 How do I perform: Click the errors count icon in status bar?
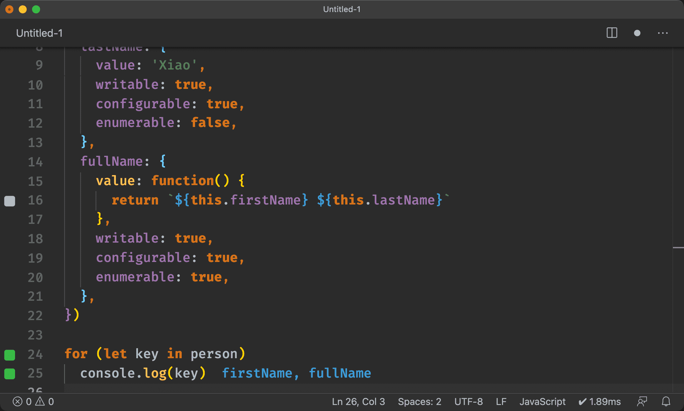(18, 401)
